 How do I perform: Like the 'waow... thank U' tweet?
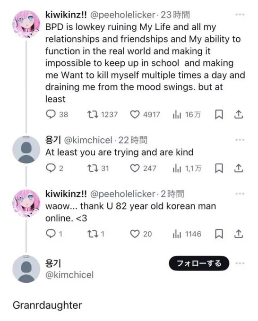[x=135, y=234]
